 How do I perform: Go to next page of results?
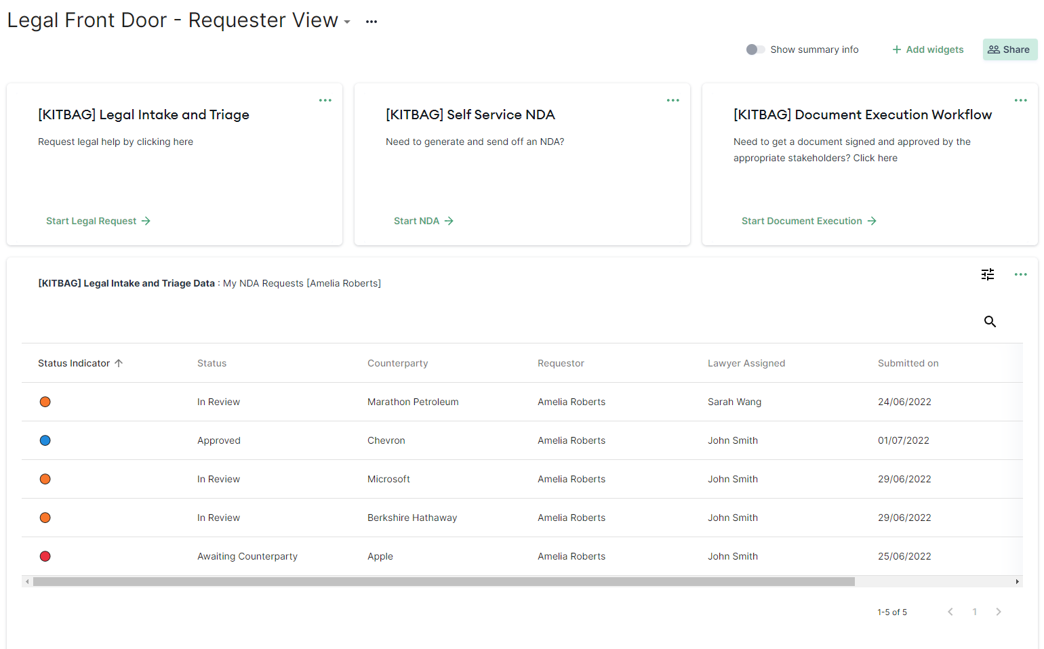tap(999, 612)
